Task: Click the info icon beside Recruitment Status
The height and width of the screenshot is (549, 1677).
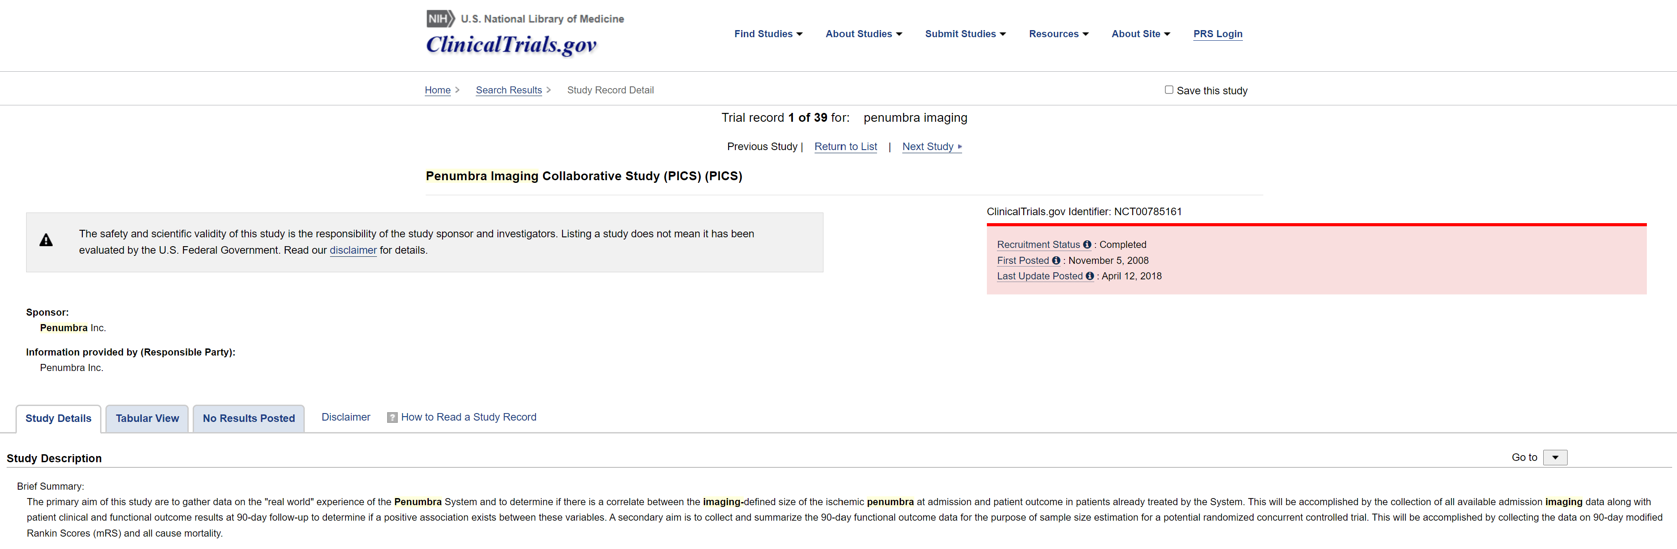Action: pyautogui.click(x=1087, y=244)
